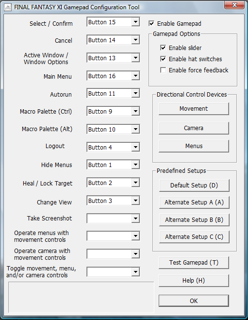This screenshot has width=248, height=320.
Task: Expand the Autorun dropdown arrow
Action: (x=135, y=93)
